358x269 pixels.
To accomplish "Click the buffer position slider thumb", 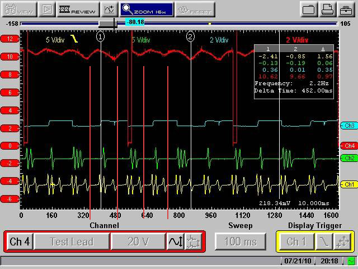I will point(107,24).
